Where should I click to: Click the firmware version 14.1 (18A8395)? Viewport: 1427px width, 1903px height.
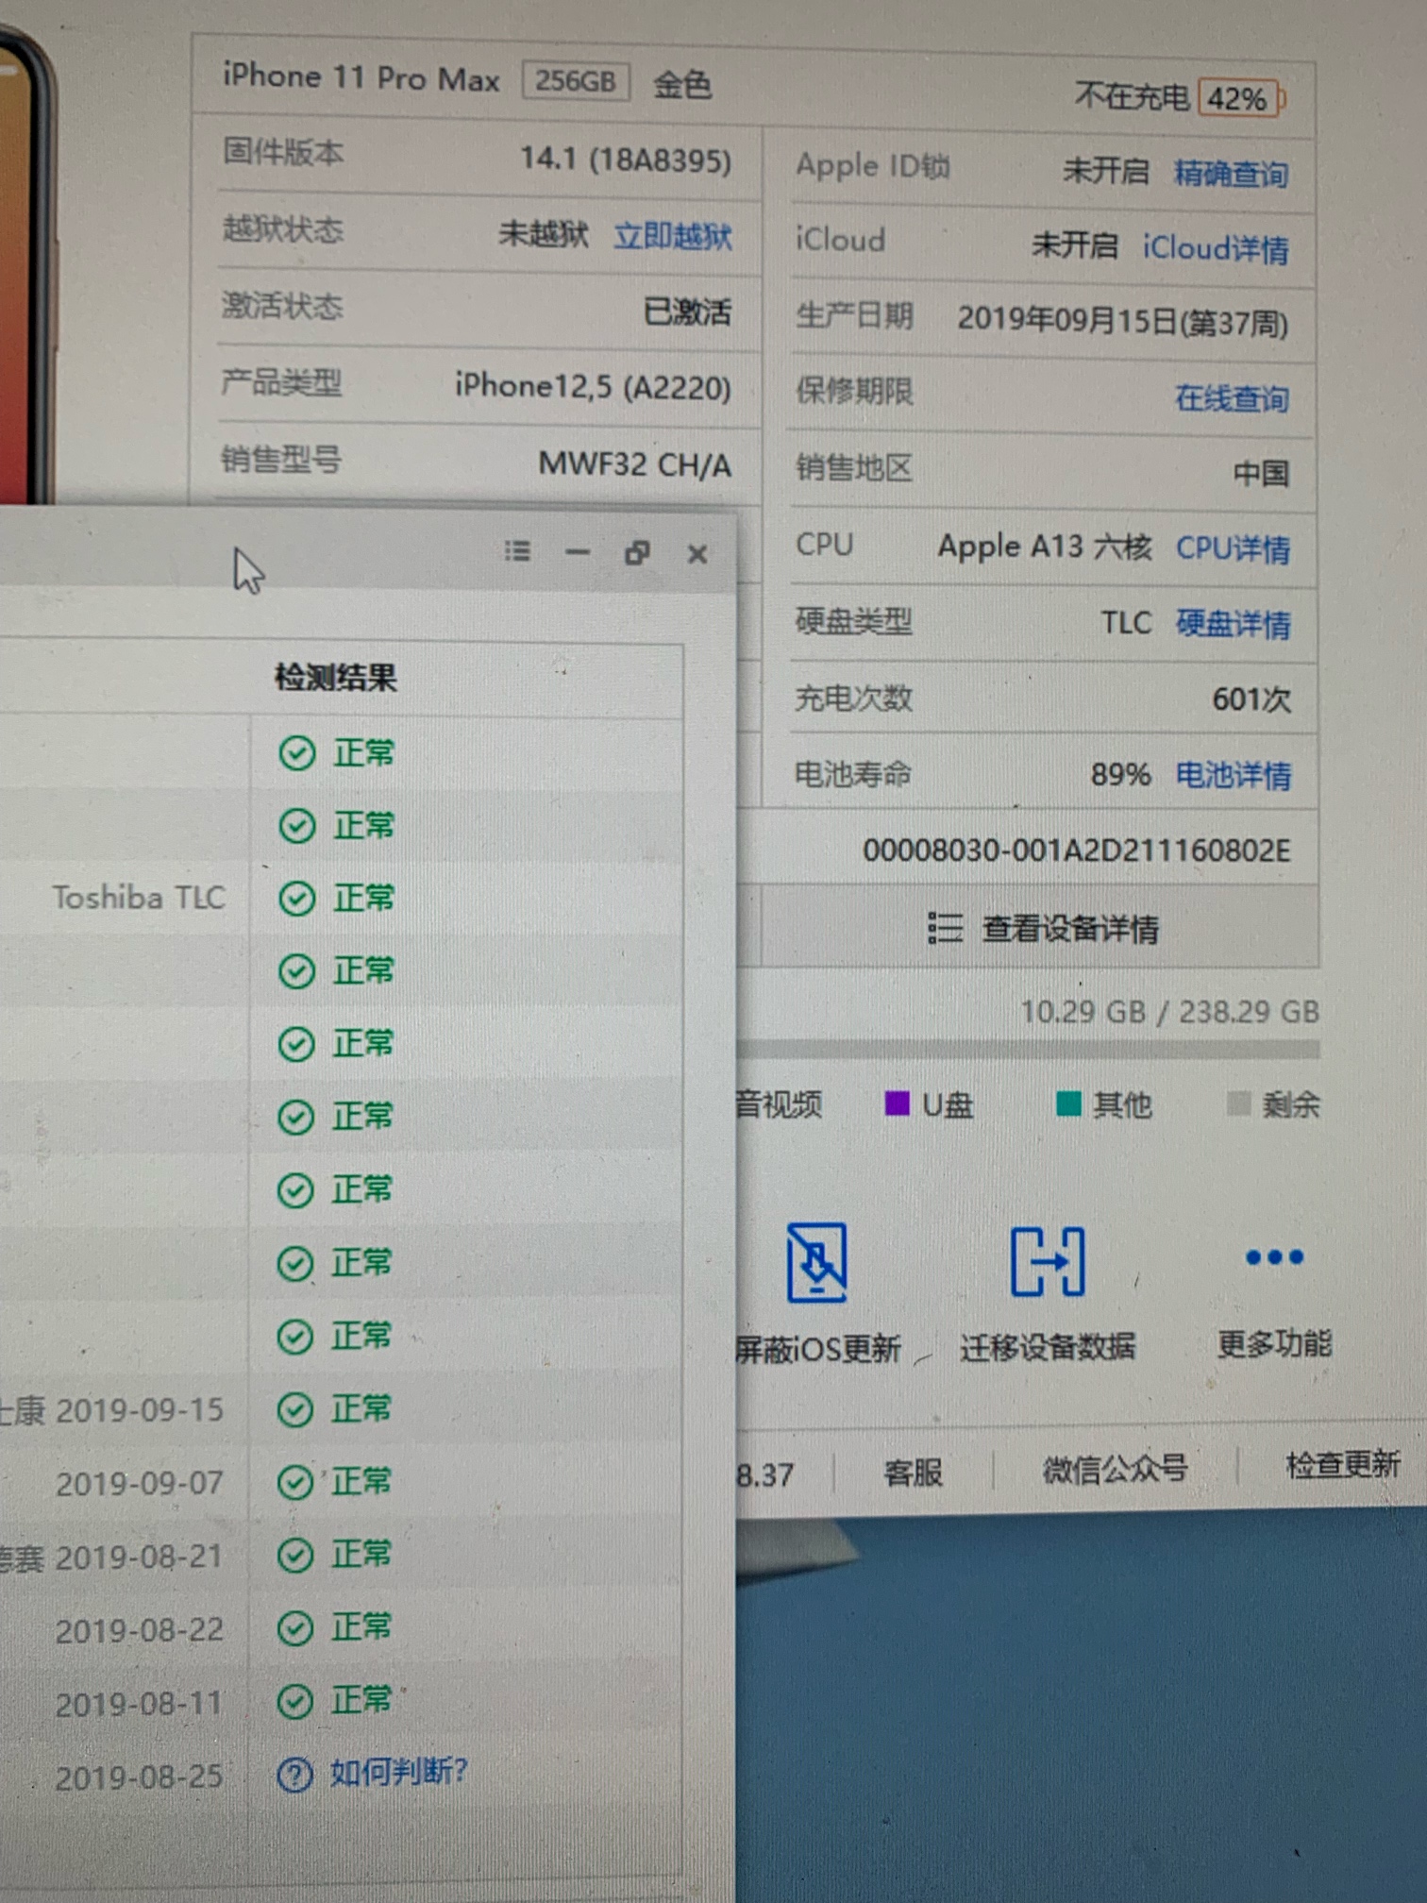tap(626, 159)
